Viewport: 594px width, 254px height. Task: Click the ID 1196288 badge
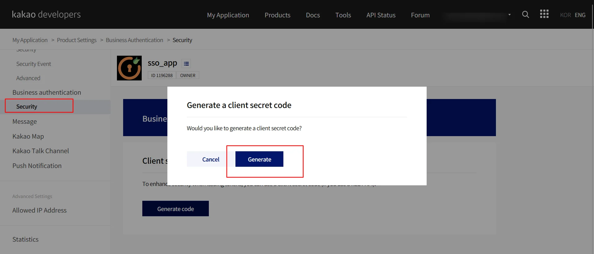(162, 75)
